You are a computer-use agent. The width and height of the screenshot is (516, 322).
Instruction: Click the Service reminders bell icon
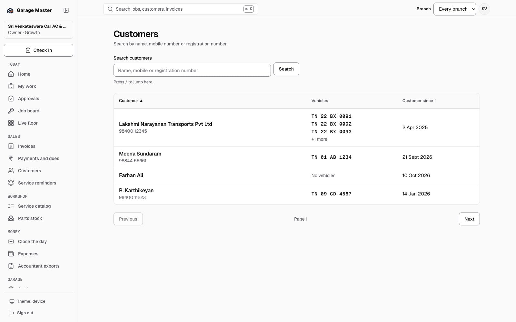coord(11,183)
